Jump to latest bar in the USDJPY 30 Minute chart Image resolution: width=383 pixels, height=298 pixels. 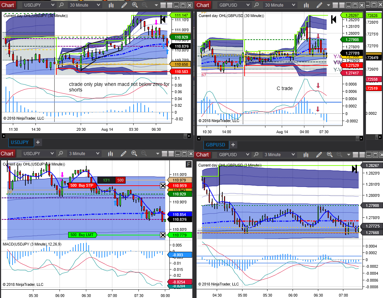coord(163,19)
